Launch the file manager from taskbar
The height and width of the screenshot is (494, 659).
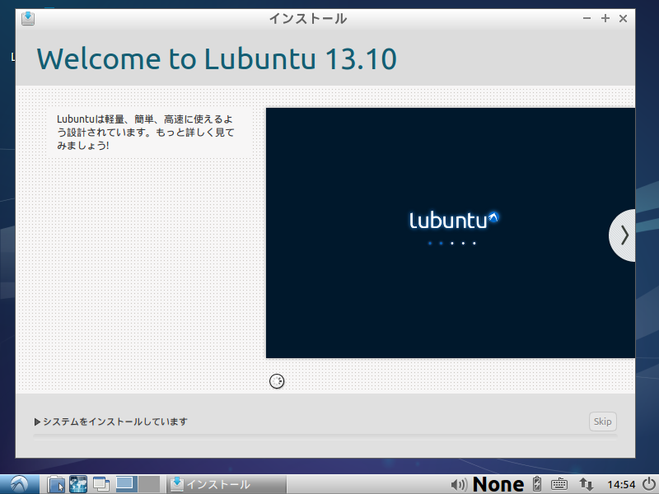point(55,484)
